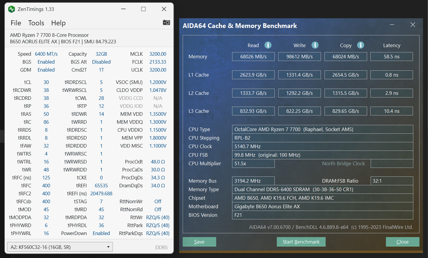This screenshot has height=258, width=428.
Task: Click the CPU Type field OctalCore AMD Ryzen
Action: [323, 129]
